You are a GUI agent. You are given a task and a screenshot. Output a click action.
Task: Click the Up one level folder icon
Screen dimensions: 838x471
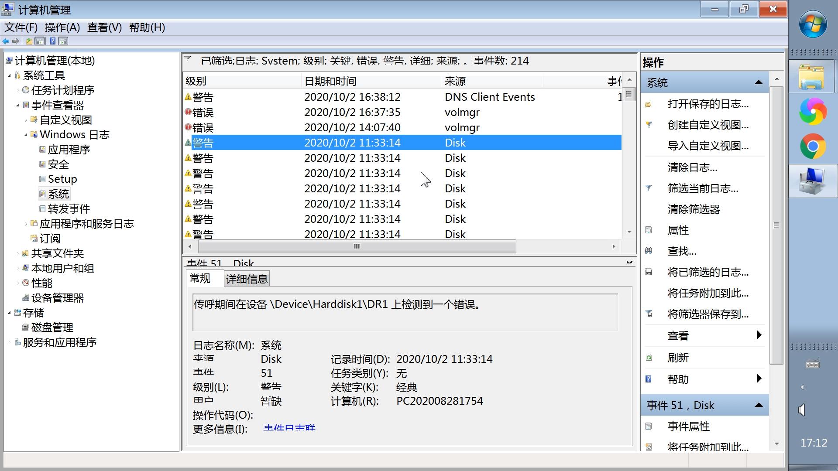tap(29, 41)
